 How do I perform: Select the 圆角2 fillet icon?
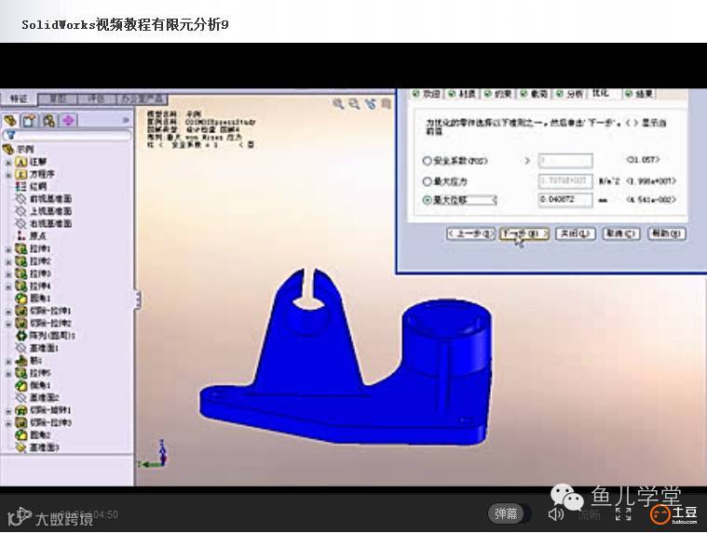tap(21, 434)
